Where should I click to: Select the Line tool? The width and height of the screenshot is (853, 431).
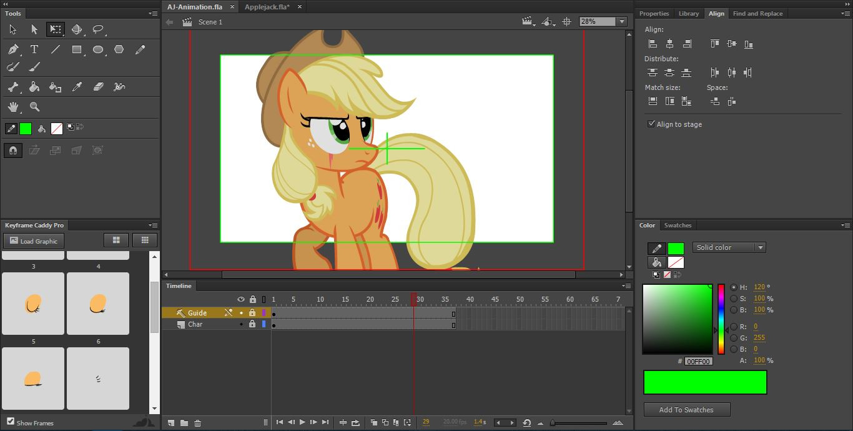(56, 50)
